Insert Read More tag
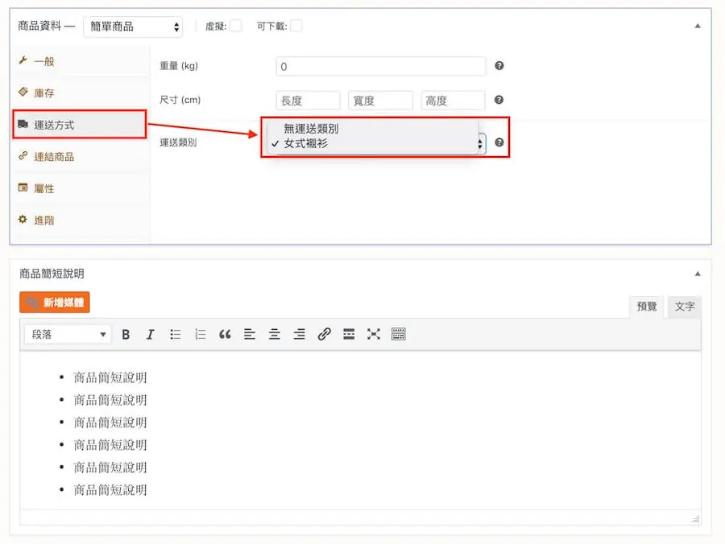 tap(349, 334)
